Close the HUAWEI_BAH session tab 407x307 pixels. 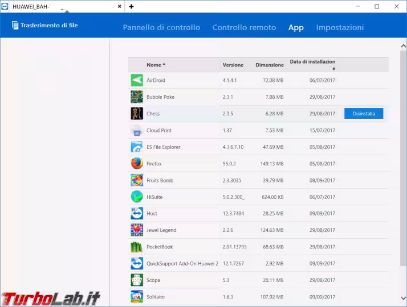(x=119, y=6)
